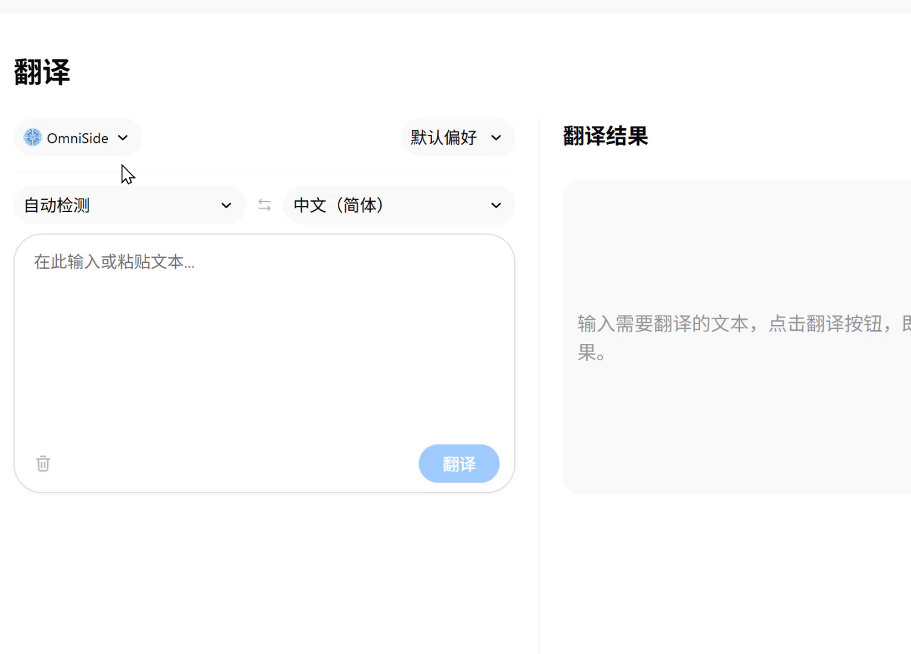This screenshot has width=911, height=654.
Task: Clear input text with trash icon
Action: [x=43, y=464]
